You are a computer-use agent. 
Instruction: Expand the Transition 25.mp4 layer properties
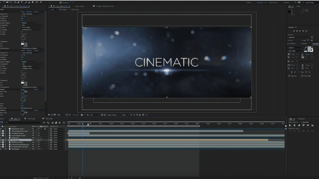pyautogui.click(x=1, y=133)
